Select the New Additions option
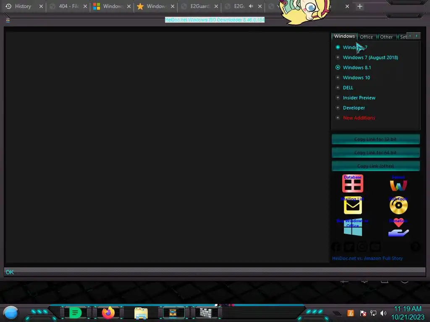The width and height of the screenshot is (430, 322). [356, 118]
